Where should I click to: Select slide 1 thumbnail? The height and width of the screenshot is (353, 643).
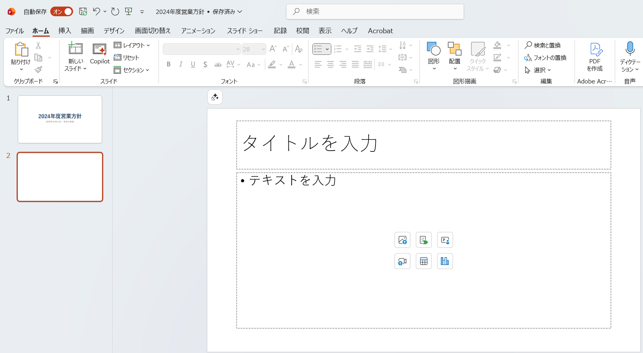tap(60, 119)
